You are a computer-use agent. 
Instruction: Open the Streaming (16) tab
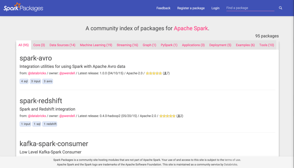coord(127,45)
